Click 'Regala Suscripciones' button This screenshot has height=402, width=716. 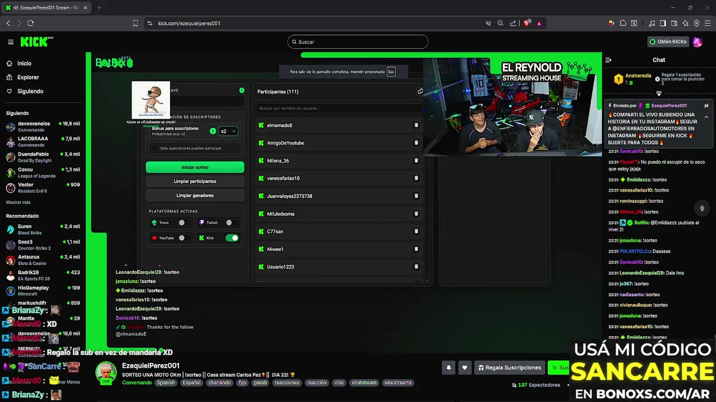(x=510, y=367)
